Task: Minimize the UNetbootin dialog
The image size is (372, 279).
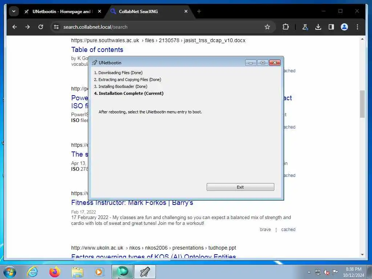Action: pos(251,62)
